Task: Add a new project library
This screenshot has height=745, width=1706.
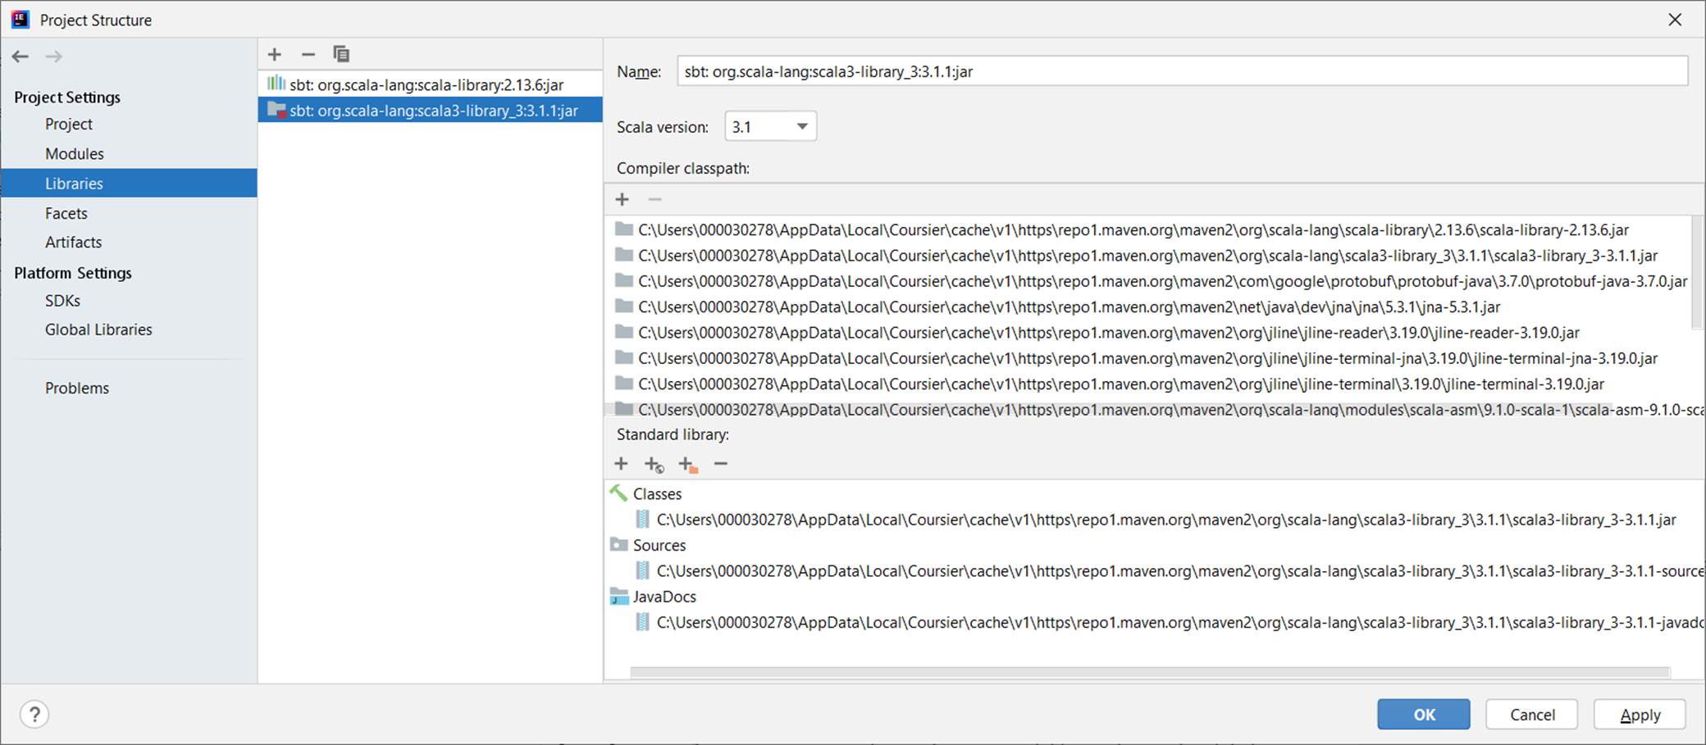Action: tap(275, 54)
